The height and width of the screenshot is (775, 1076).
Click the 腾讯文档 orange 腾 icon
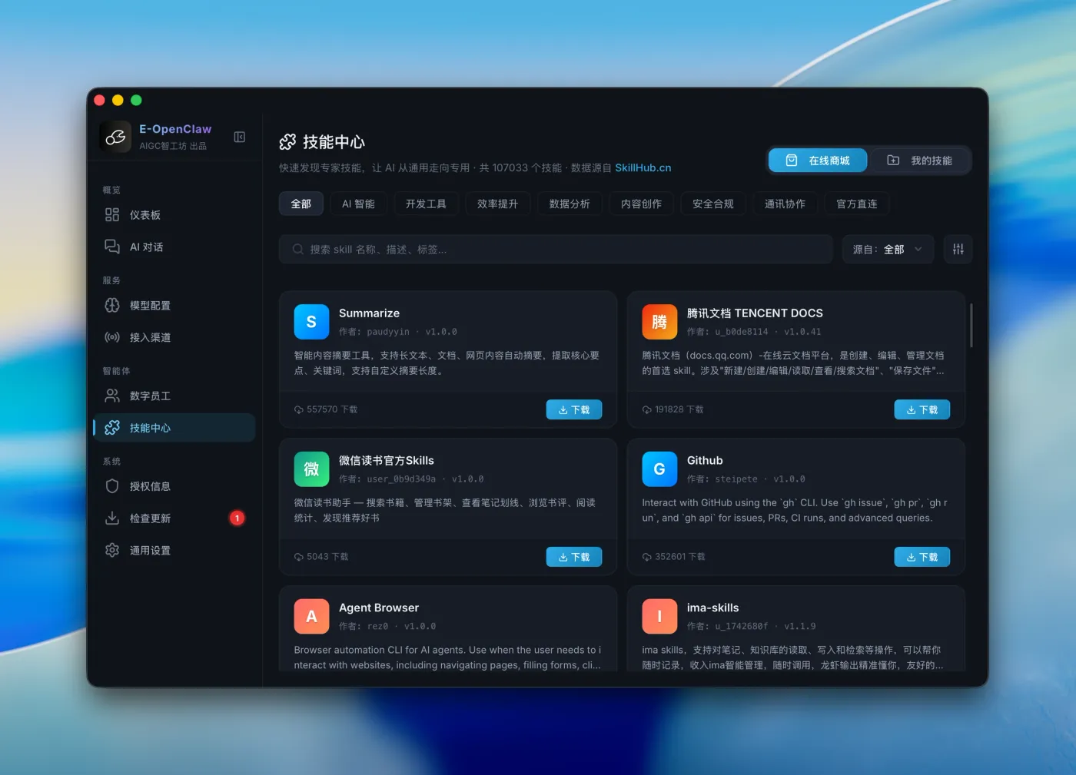659,322
